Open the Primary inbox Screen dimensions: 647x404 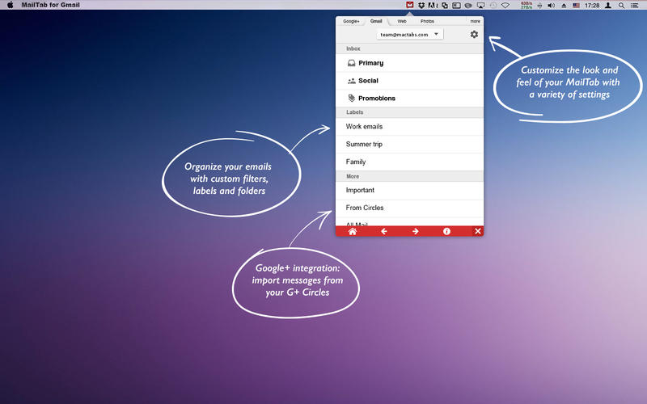click(410, 63)
